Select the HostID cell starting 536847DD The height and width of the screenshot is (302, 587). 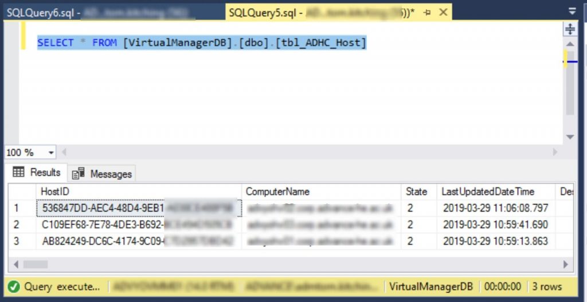[139, 208]
